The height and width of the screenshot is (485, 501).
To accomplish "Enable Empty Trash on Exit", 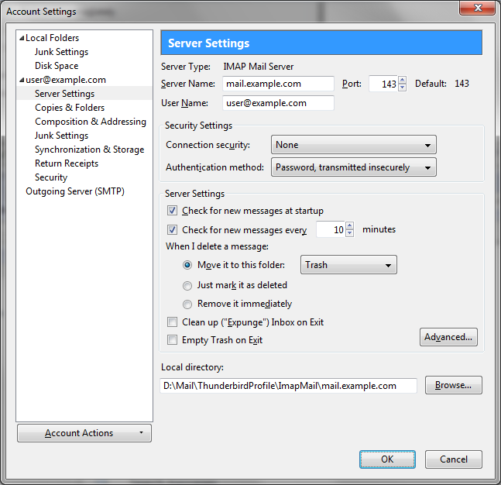I will [x=172, y=340].
